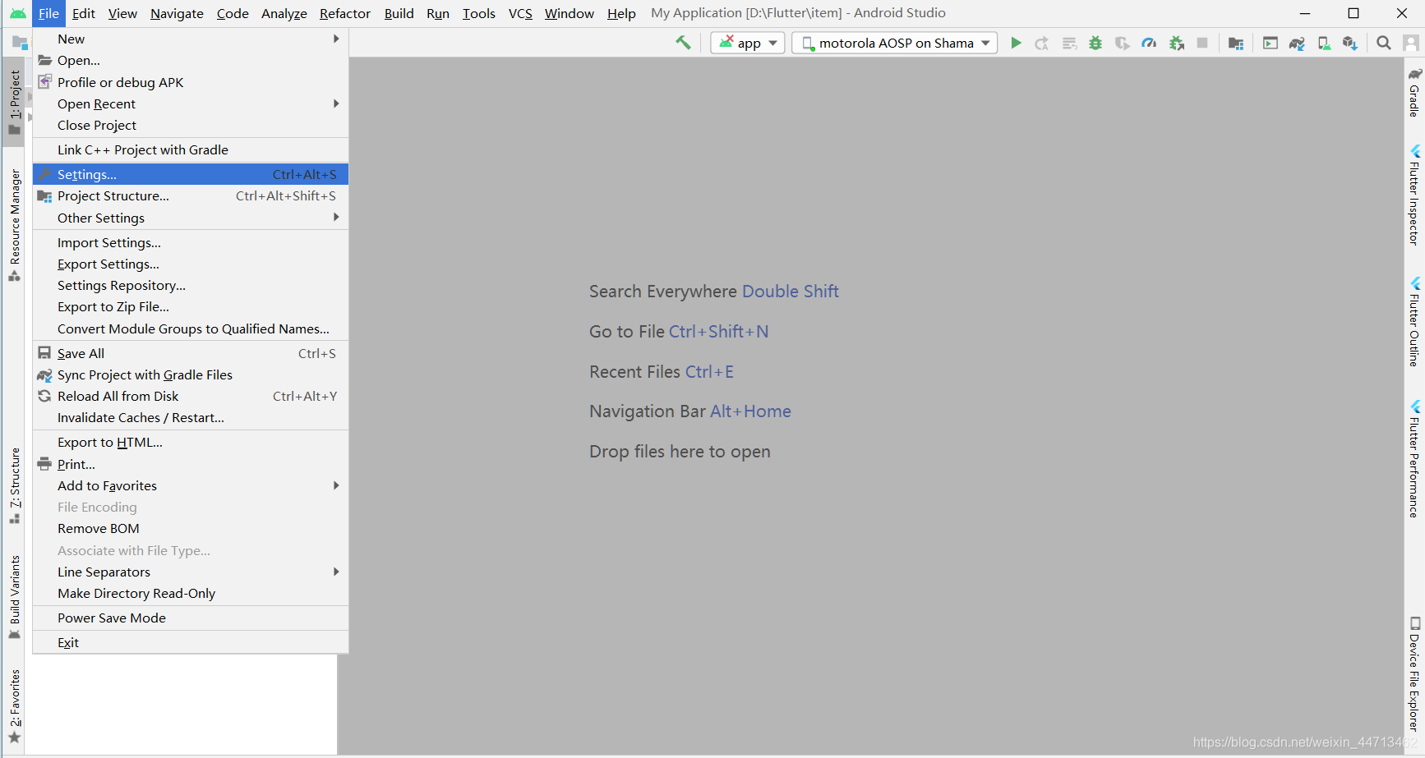Open the Build menu in menu bar
The height and width of the screenshot is (758, 1425).
pyautogui.click(x=399, y=13)
